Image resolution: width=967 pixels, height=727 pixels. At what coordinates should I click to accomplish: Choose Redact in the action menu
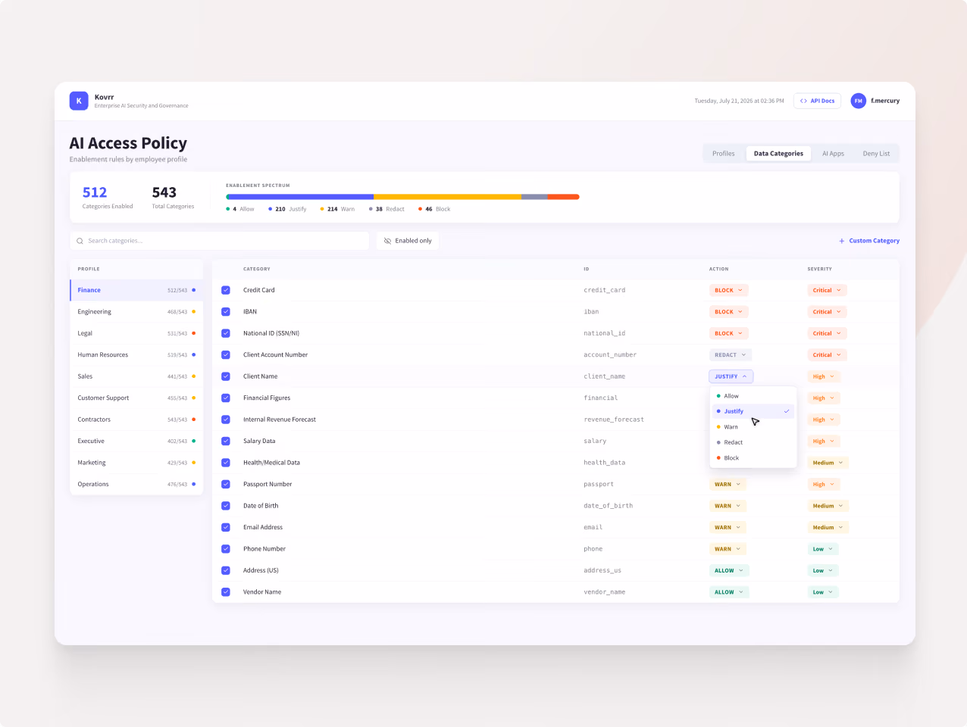[753, 442]
